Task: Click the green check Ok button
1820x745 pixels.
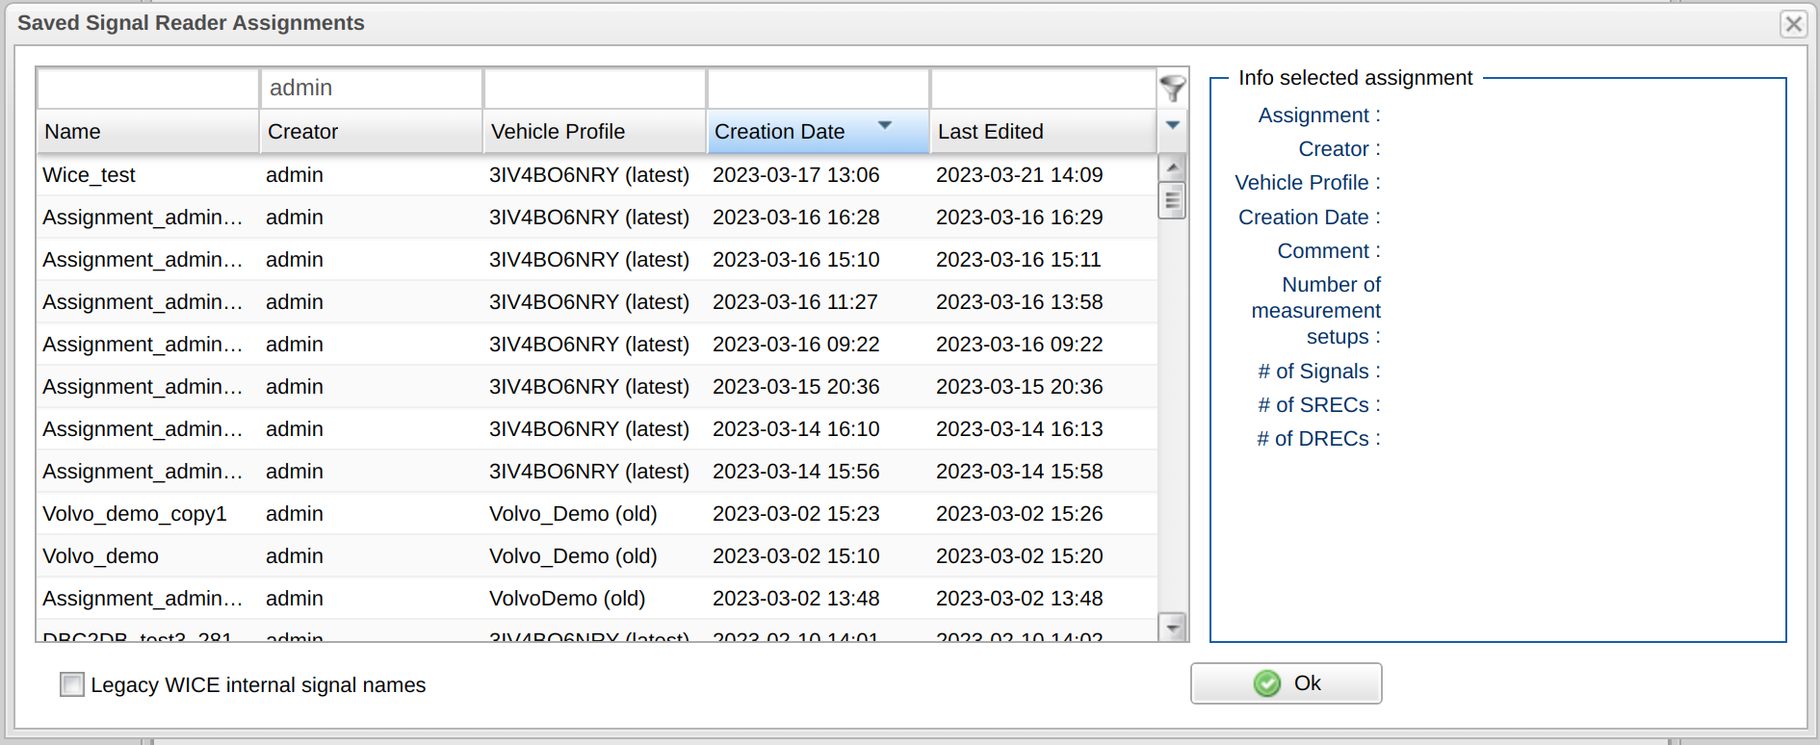Action: [x=1286, y=683]
